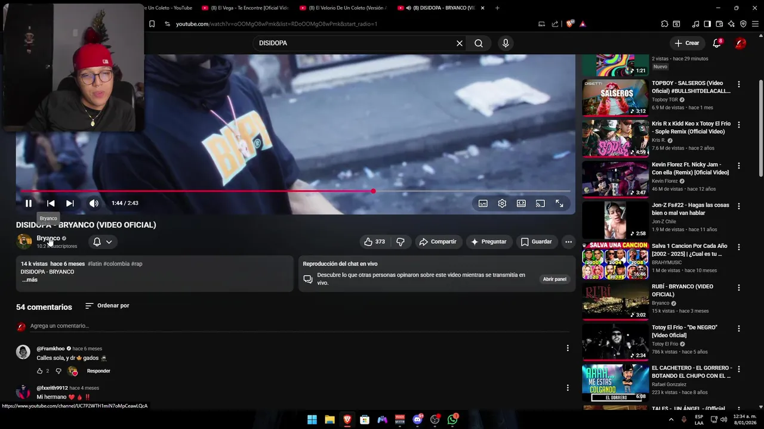Switch to theater mode
Screen dimensions: 764x429
coord(521,203)
